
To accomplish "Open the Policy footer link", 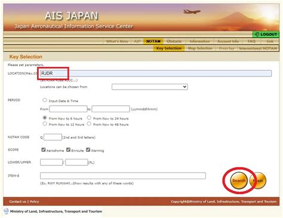I will pyautogui.click(x=34, y=201).
